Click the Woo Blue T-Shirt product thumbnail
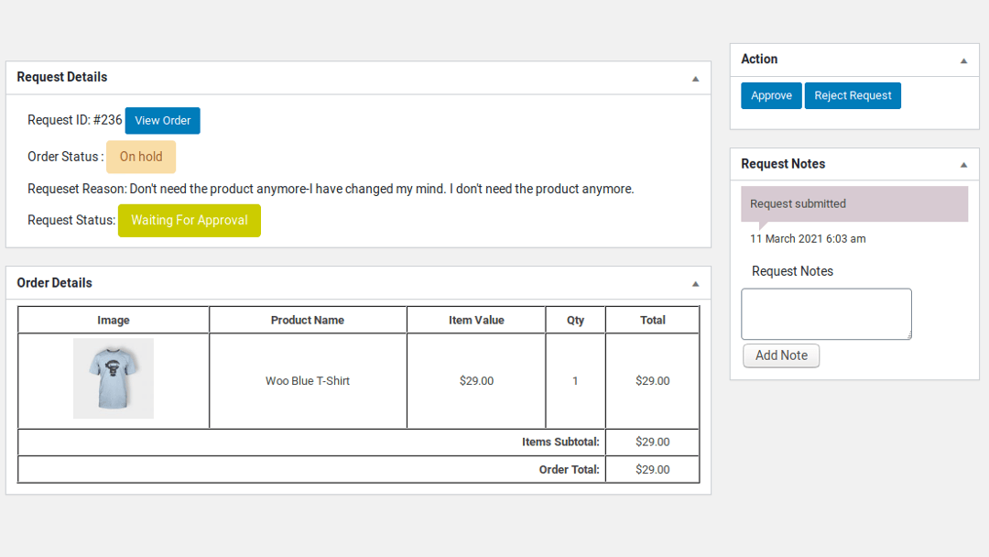 tap(114, 378)
